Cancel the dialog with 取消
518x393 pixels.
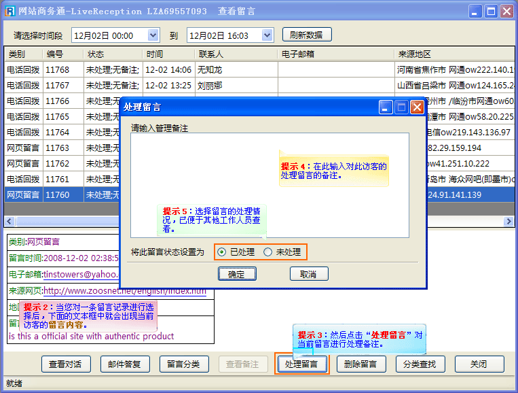click(309, 274)
